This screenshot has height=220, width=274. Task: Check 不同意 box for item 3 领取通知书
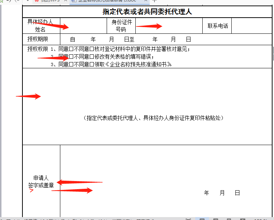pos(92,65)
